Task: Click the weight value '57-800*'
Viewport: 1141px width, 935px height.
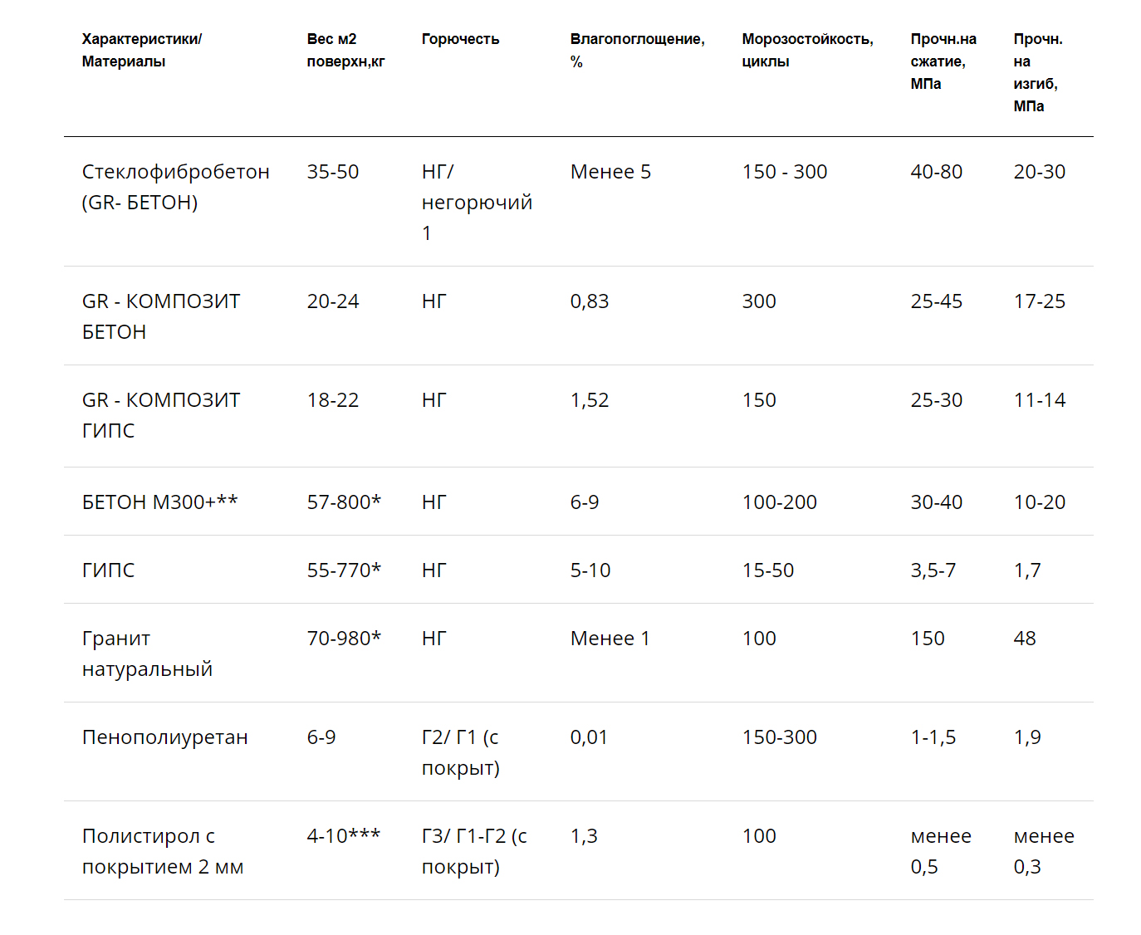Action: (344, 502)
